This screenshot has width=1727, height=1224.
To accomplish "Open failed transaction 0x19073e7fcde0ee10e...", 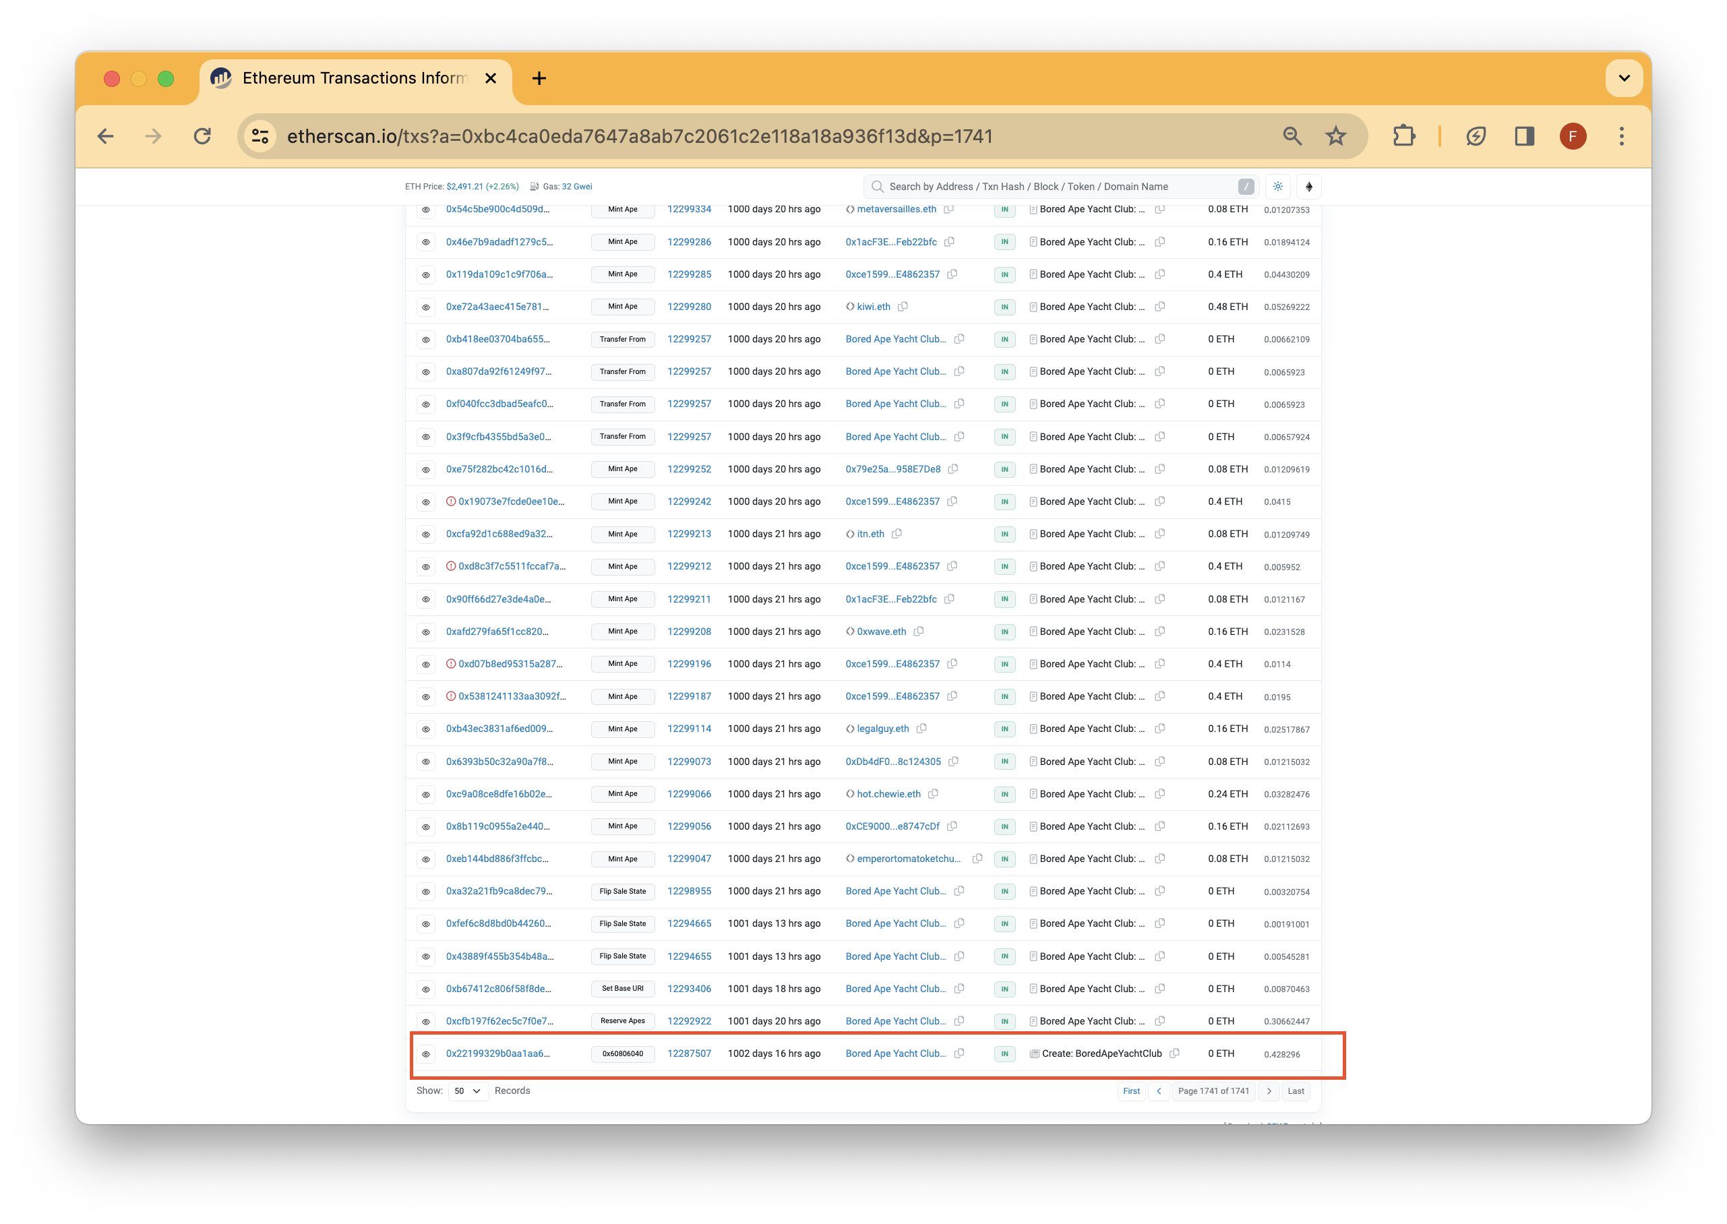I will 511,502.
